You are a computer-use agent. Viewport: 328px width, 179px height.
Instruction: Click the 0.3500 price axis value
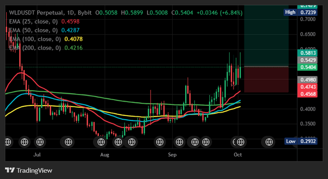308,124
